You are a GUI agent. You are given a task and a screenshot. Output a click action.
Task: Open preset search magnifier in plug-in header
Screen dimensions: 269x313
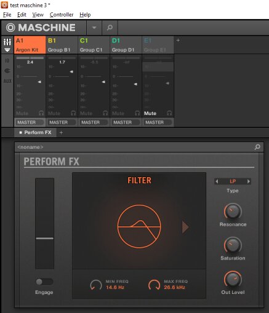[257, 147]
